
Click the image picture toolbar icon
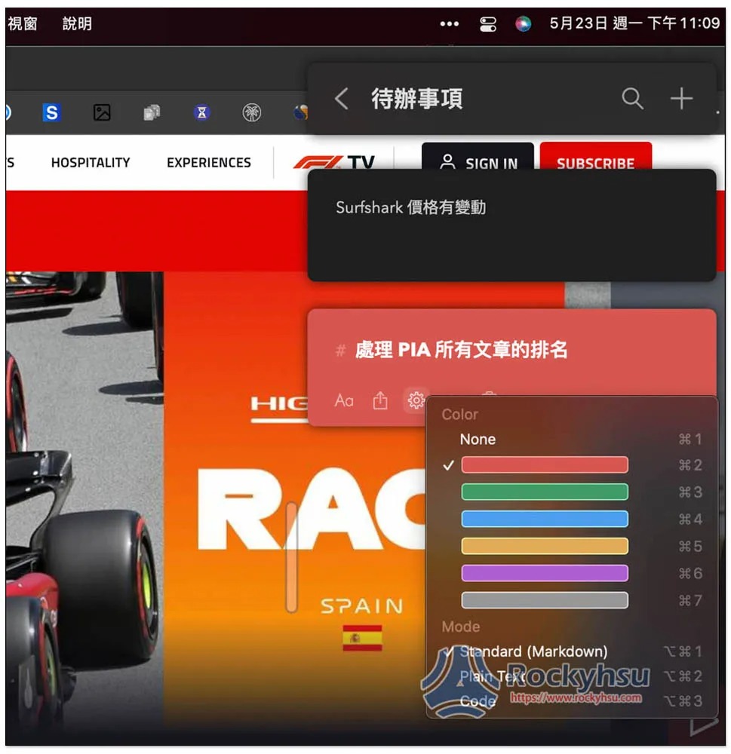(x=102, y=112)
